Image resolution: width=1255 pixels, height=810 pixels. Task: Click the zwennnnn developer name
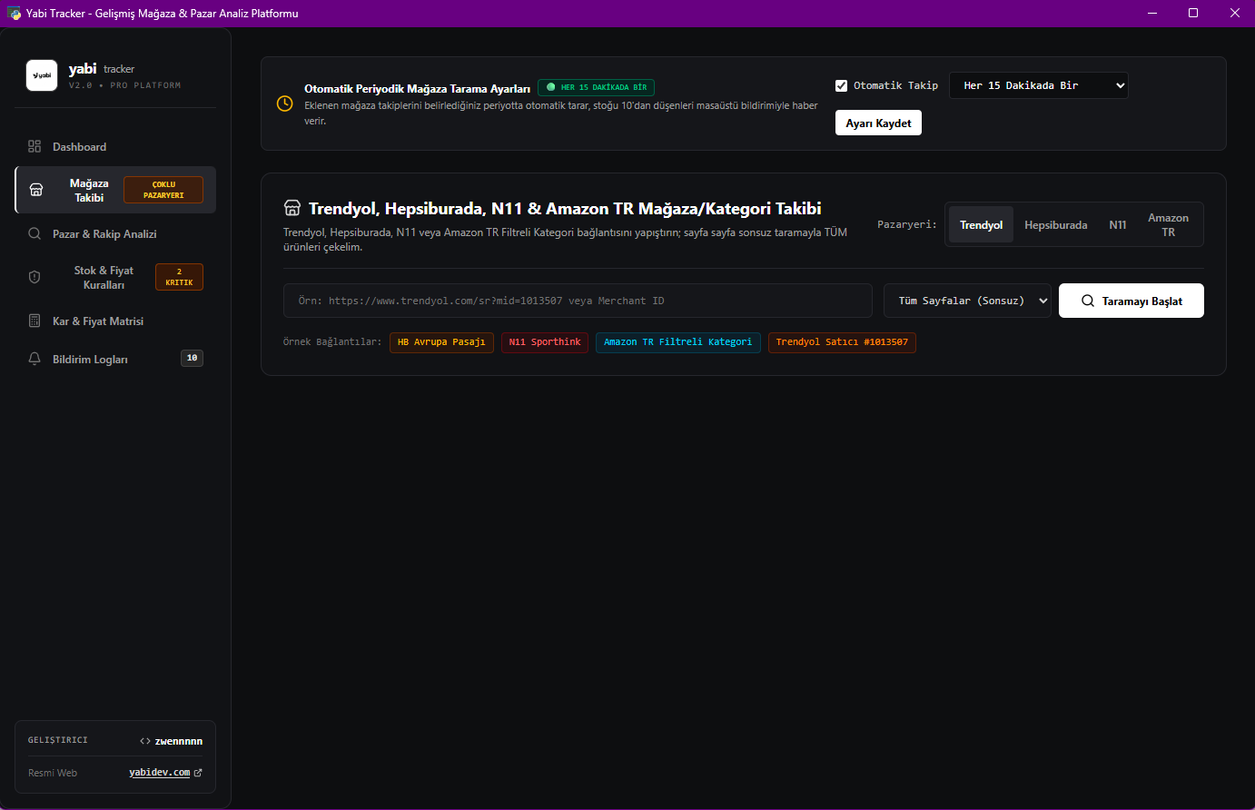179,741
